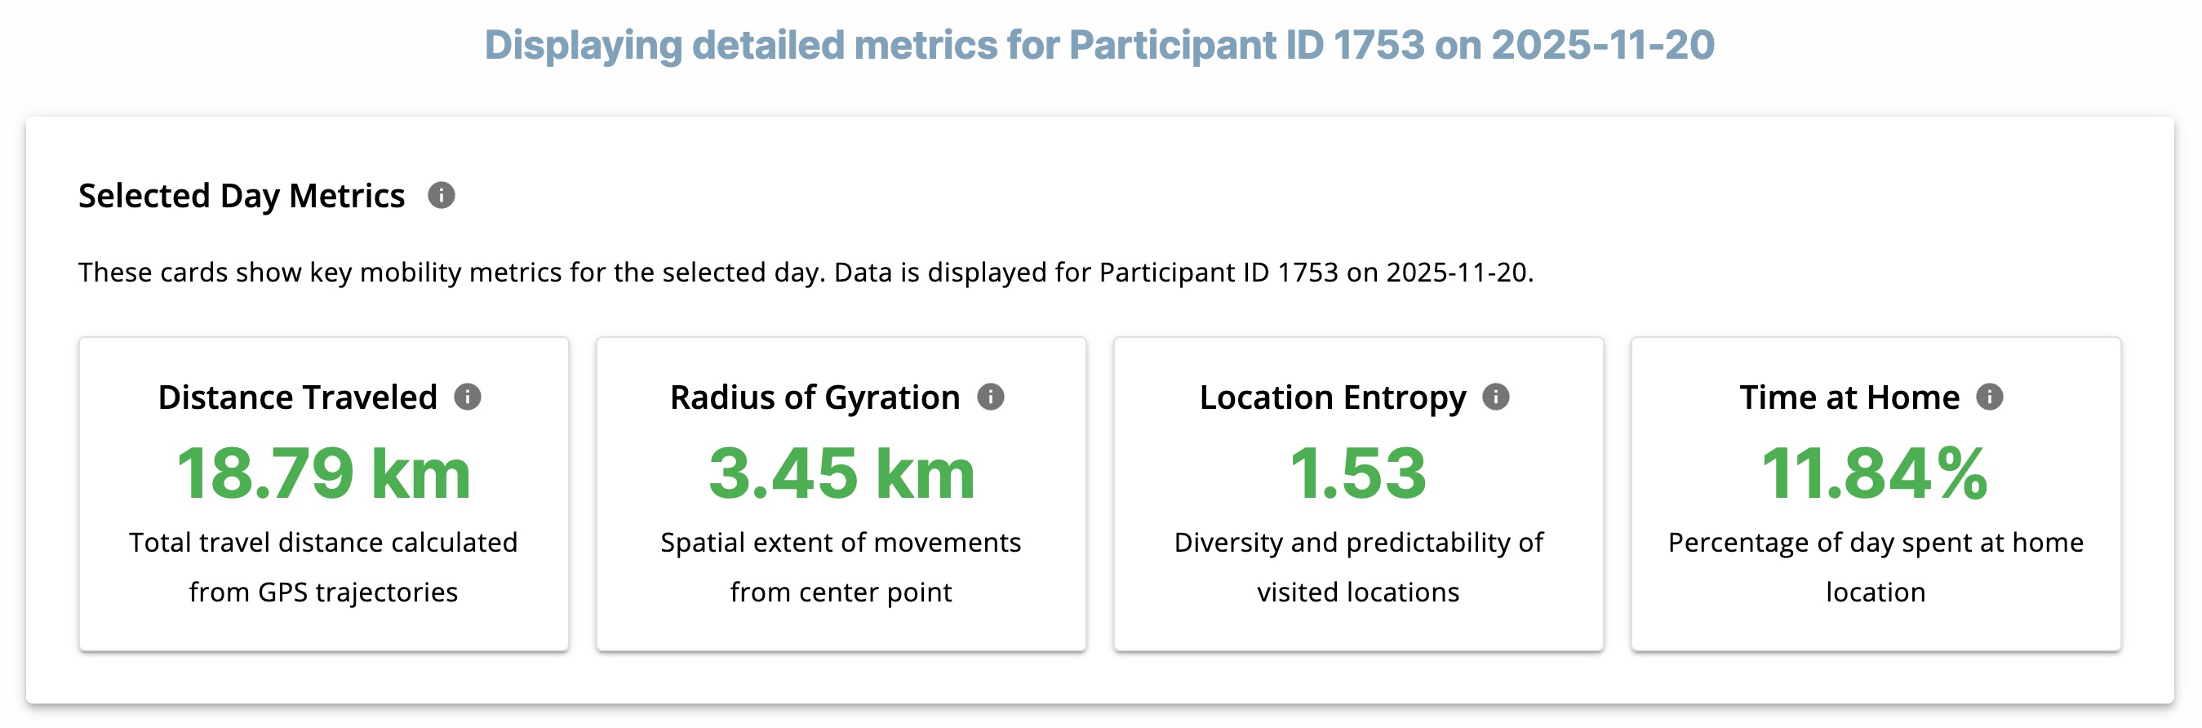Click the Radius of Gyration card title
This screenshot has height=728, width=2202.
click(x=815, y=397)
